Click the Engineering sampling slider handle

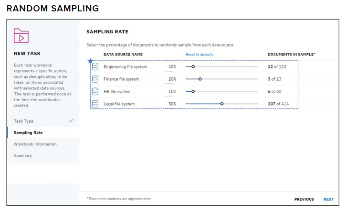[193, 67]
